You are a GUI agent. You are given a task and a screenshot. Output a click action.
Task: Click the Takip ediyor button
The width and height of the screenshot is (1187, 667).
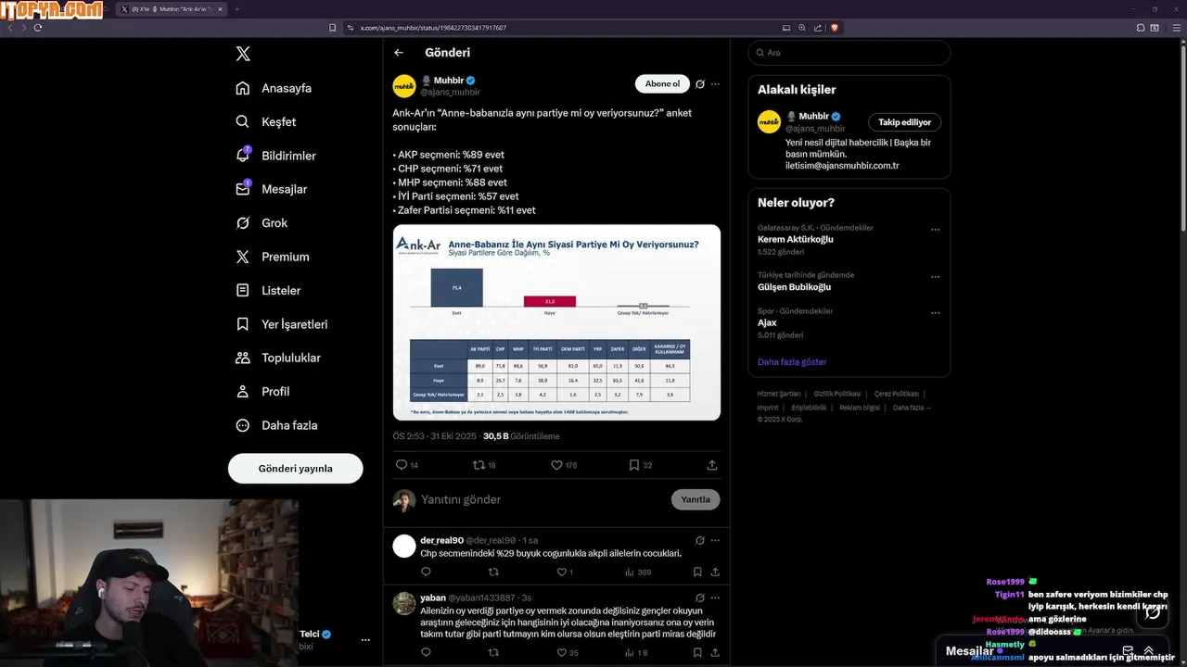point(905,122)
